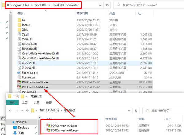Sort 破解补丁 window by 修改日期 column
Screen dimensions: 184x135
point(111,119)
